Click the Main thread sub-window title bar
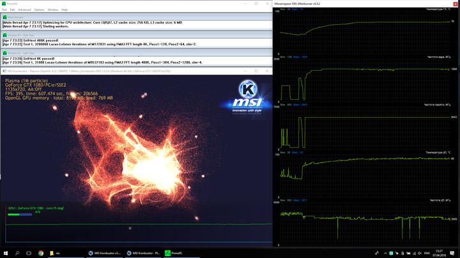460x258 pixels. [137, 17]
